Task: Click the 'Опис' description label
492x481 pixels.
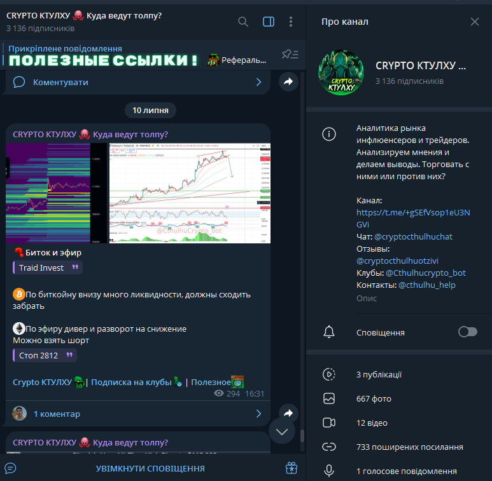Action: click(367, 299)
